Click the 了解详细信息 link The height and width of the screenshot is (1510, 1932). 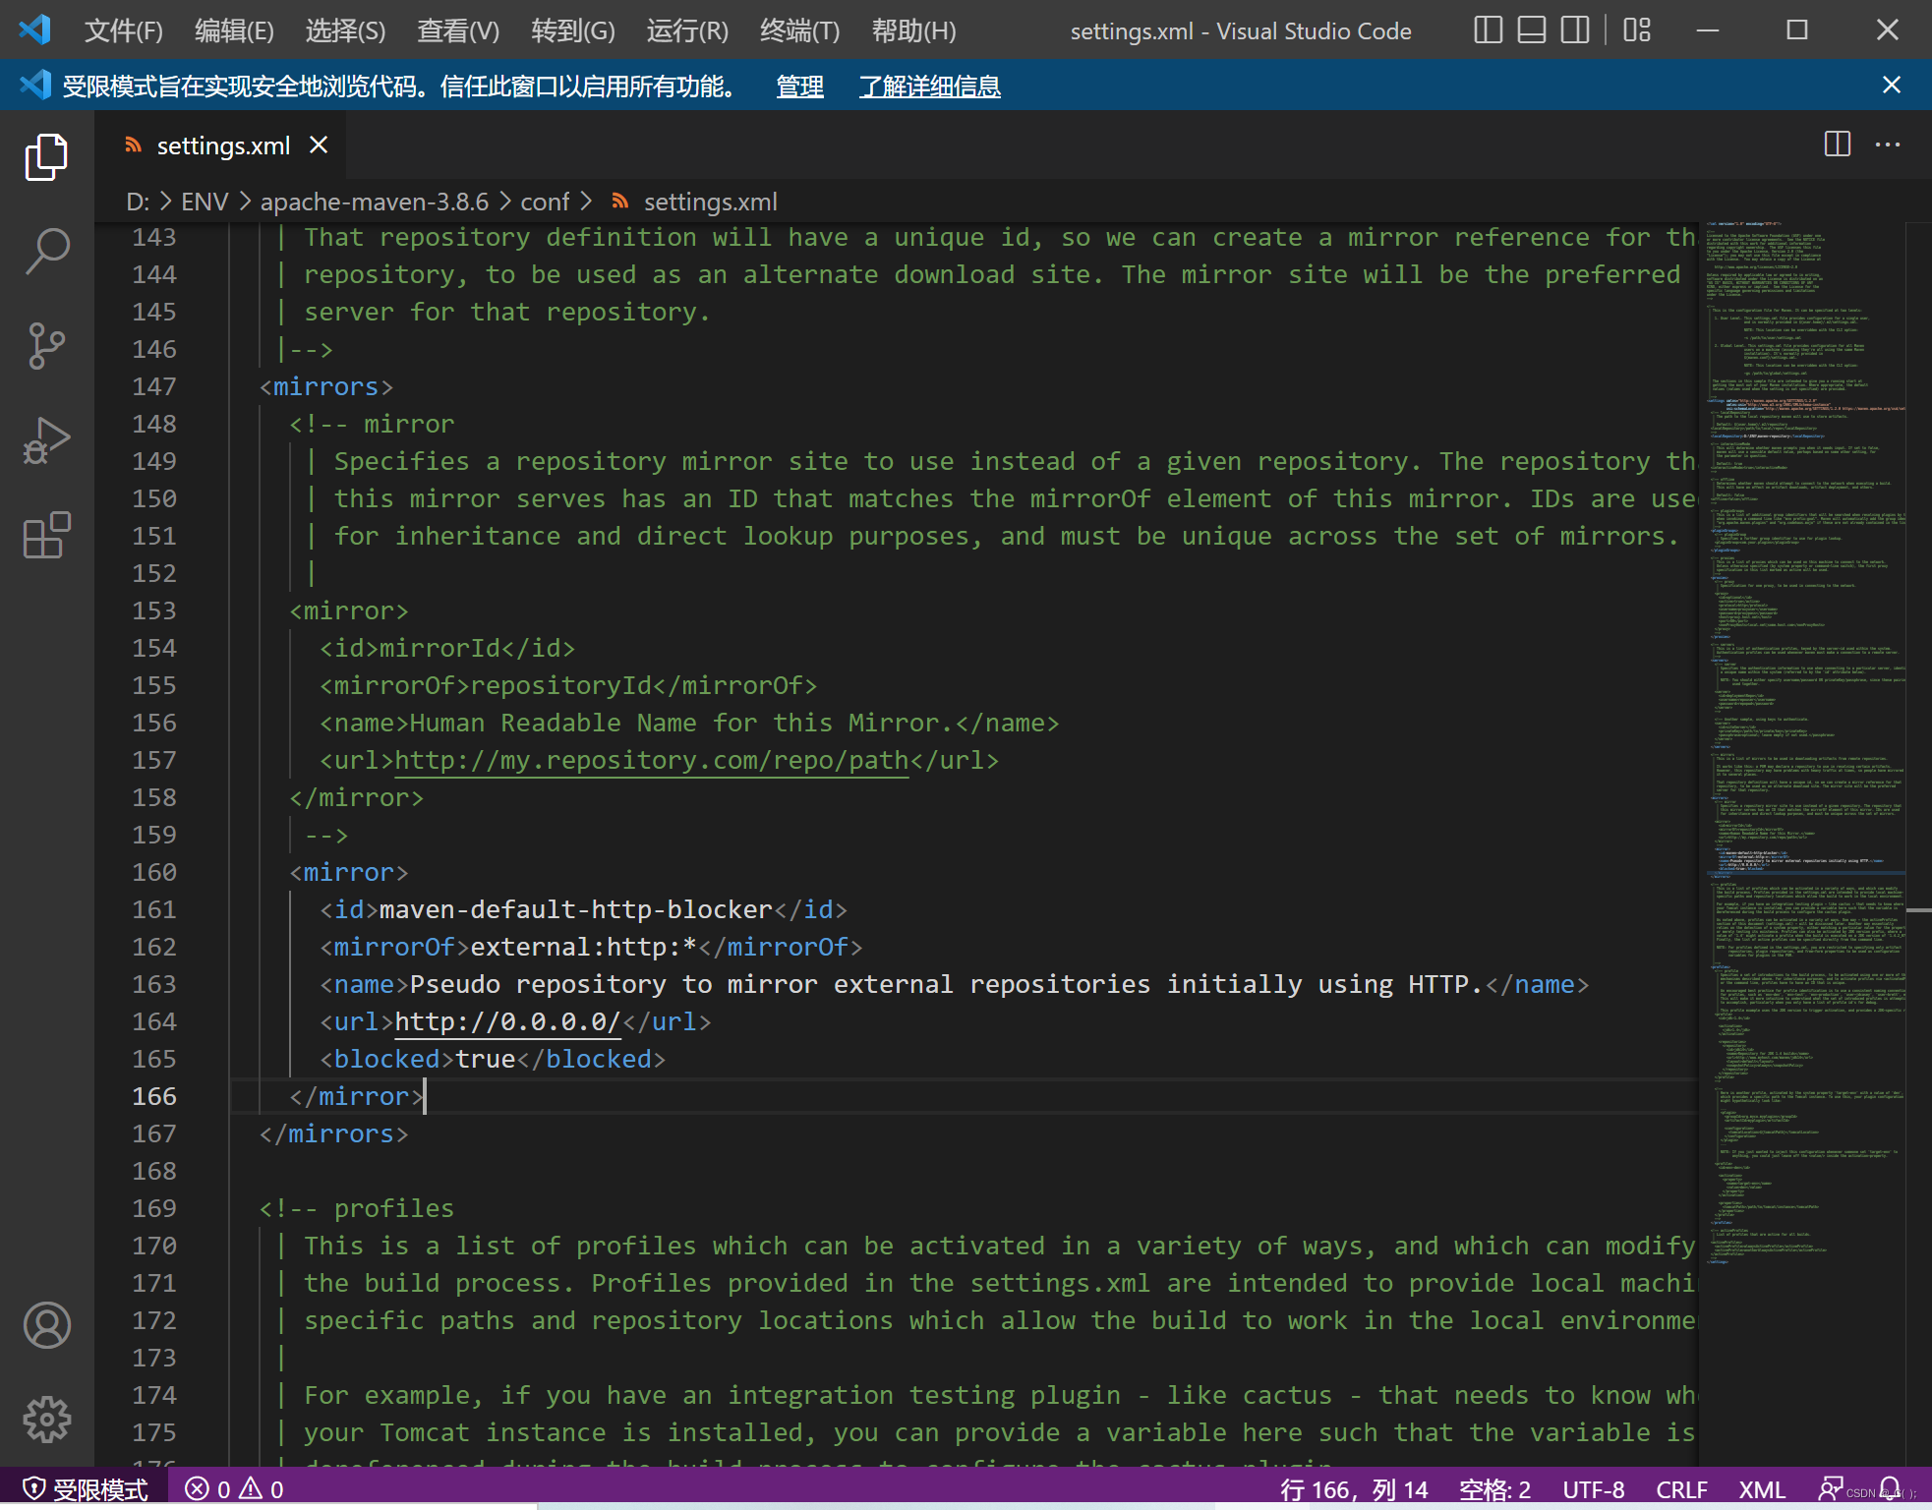(x=929, y=87)
